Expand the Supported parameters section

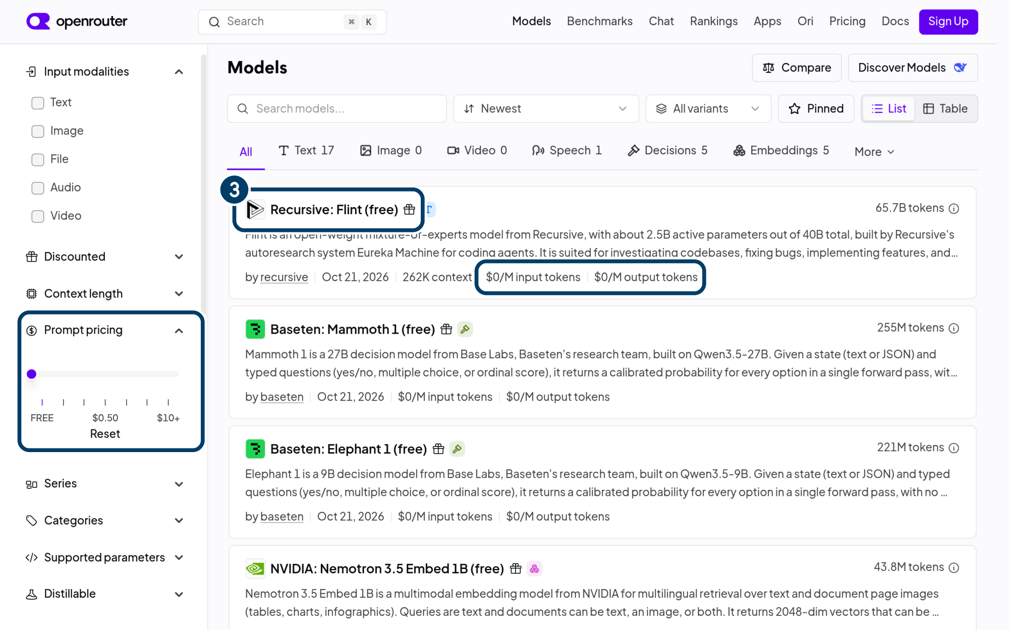(x=179, y=557)
